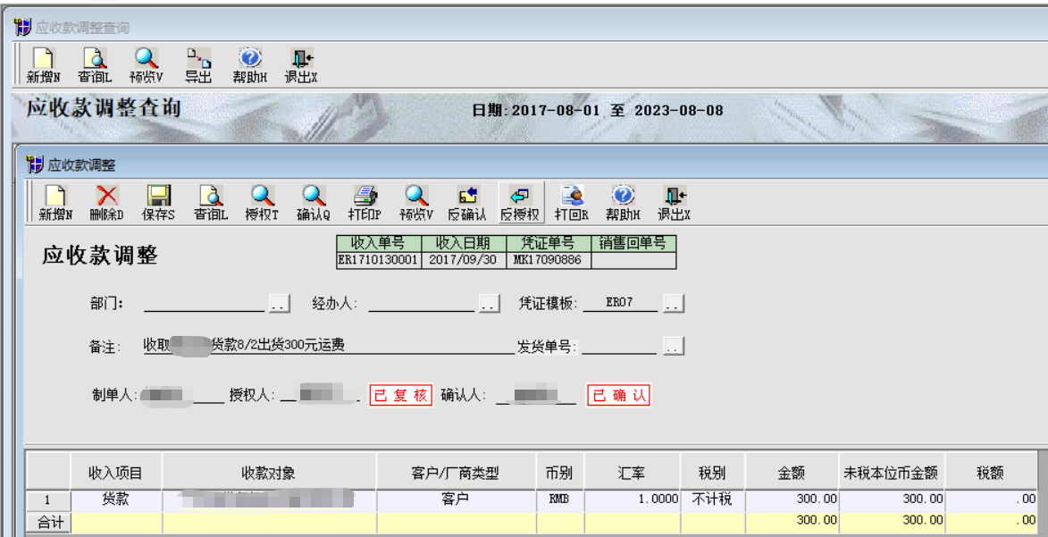Click the 应收款调整 window title bar icon

click(36, 164)
